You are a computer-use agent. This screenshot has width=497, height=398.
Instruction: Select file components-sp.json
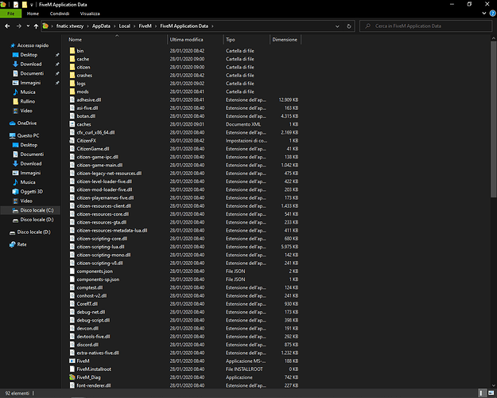pos(98,279)
